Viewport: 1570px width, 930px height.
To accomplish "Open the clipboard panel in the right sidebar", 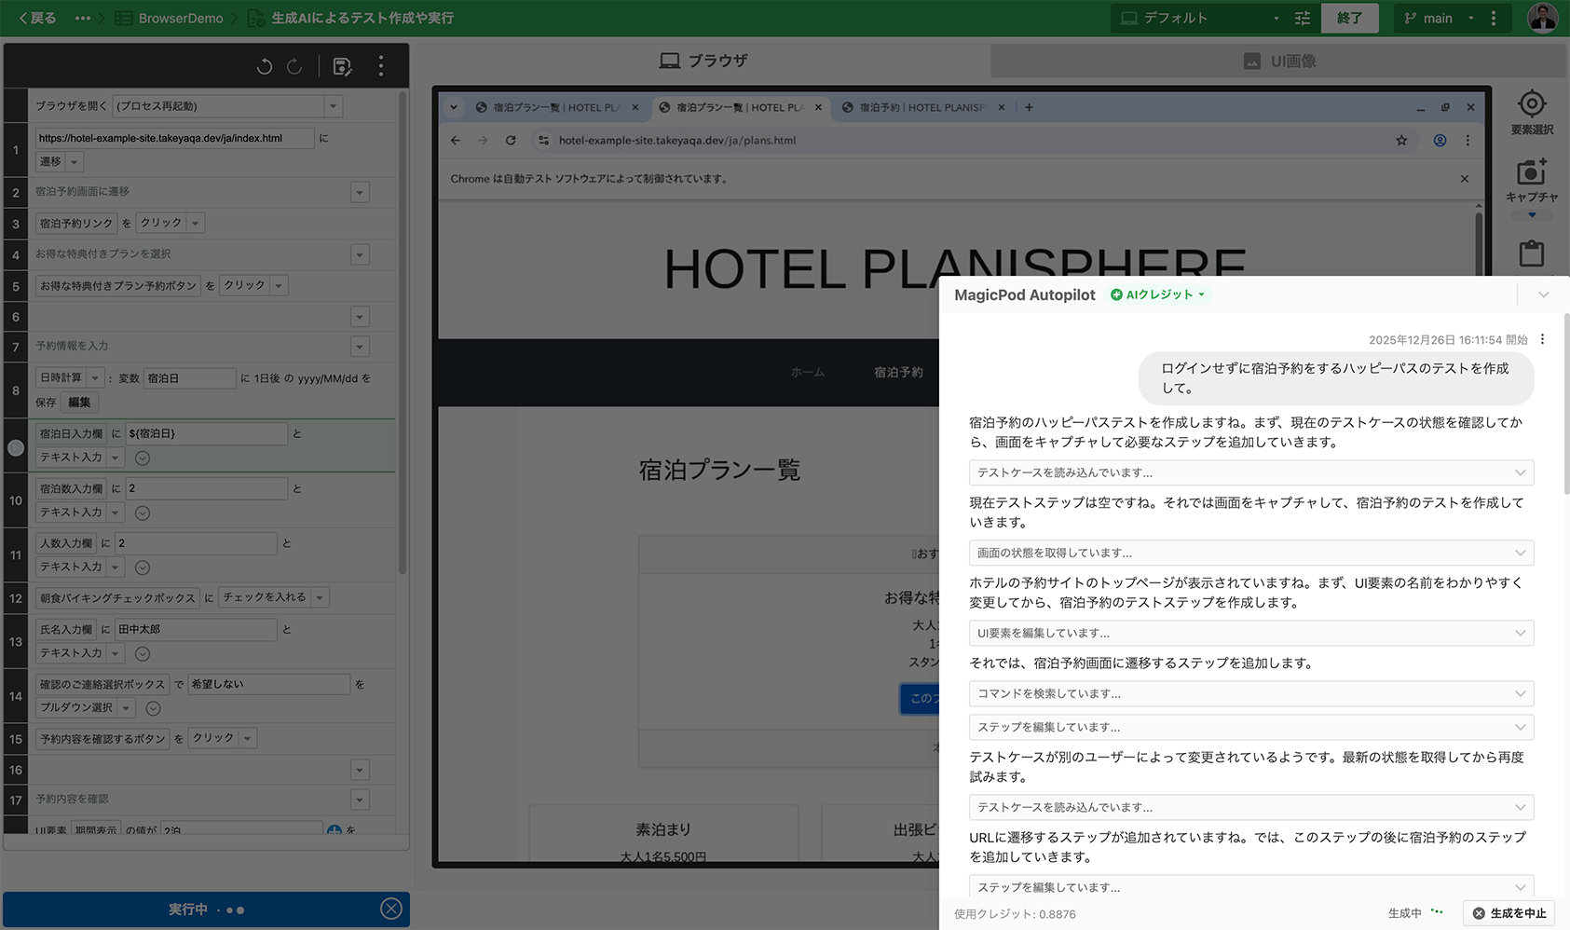I will [1531, 253].
